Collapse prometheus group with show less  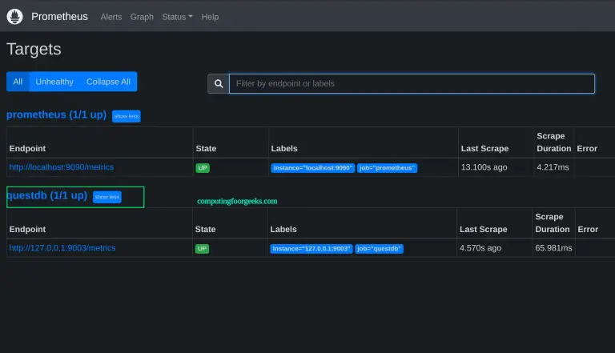[x=126, y=116]
